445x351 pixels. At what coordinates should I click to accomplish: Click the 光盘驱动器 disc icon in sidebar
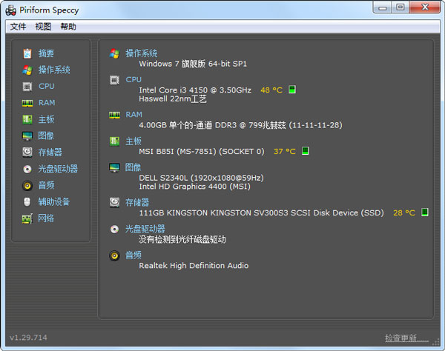[x=27, y=169]
